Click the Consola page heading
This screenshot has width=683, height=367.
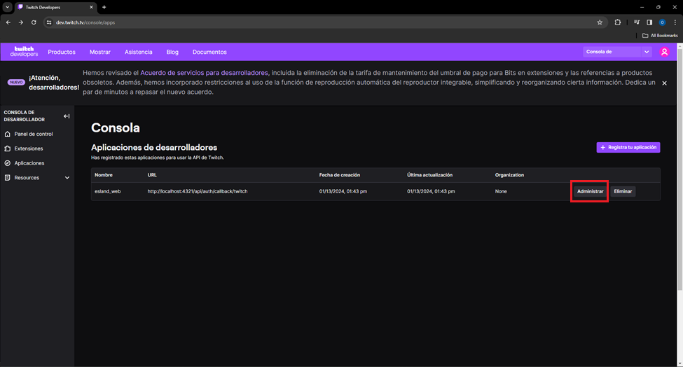coord(116,128)
